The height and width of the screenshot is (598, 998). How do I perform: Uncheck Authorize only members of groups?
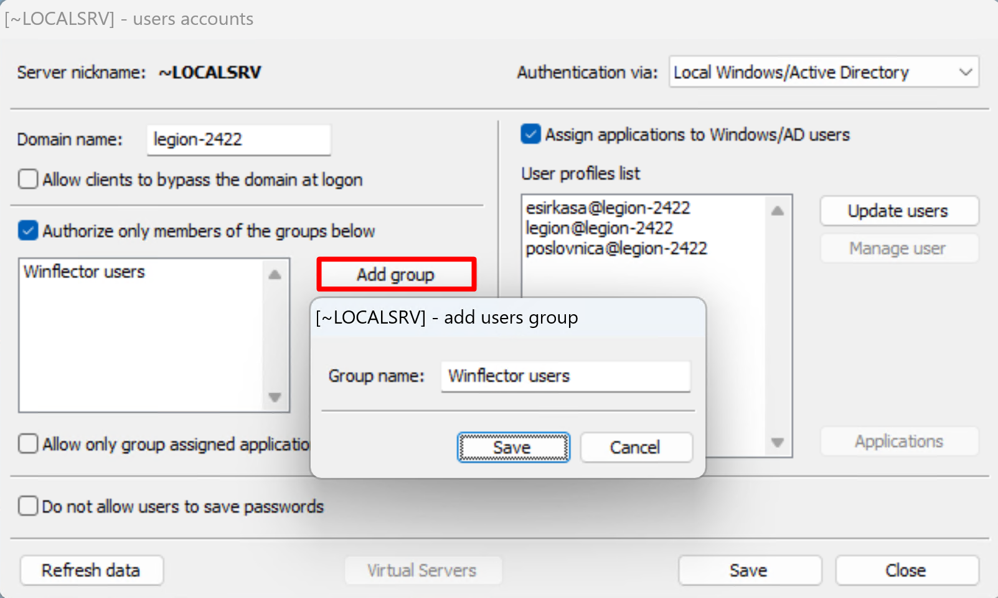(x=29, y=231)
